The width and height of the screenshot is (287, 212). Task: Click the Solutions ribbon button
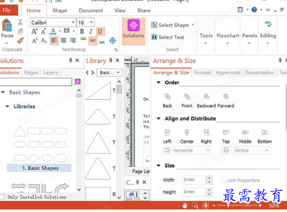tap(134, 31)
